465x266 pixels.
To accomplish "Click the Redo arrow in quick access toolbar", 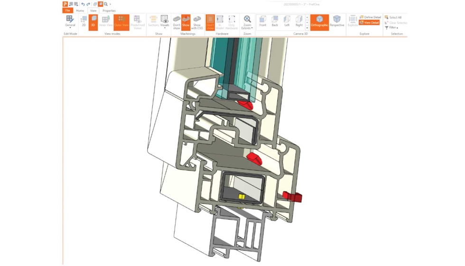I will pos(88,4).
